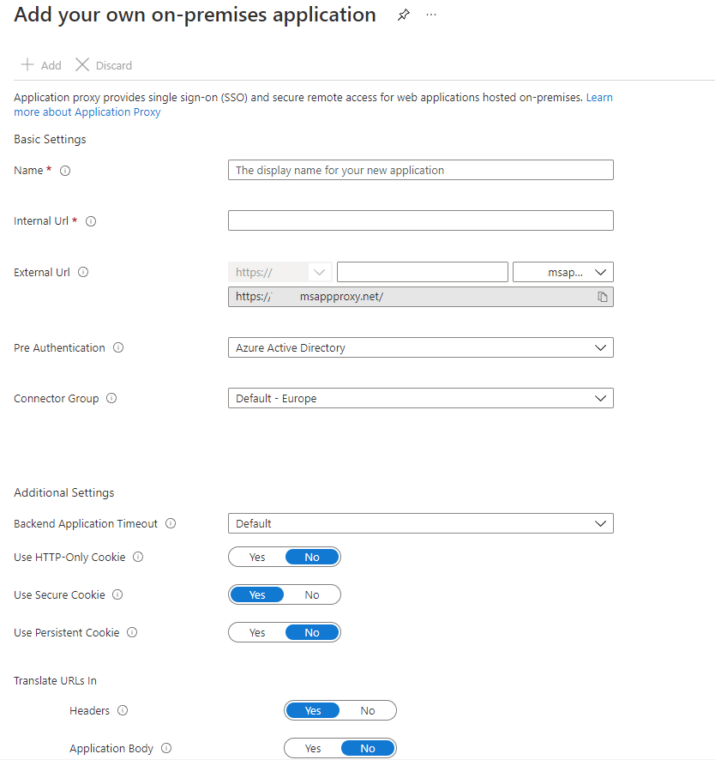Open the more options ellipsis menu
This screenshot has height=760, width=715.
click(431, 14)
